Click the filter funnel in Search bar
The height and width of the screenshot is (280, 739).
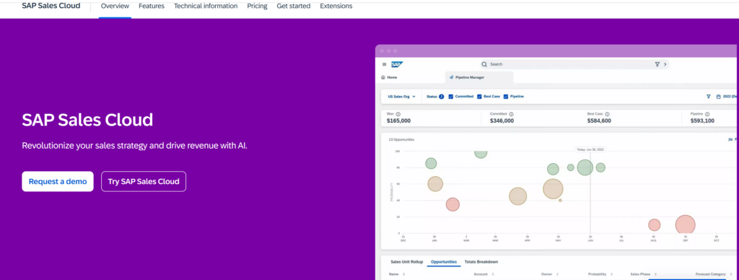click(657, 64)
